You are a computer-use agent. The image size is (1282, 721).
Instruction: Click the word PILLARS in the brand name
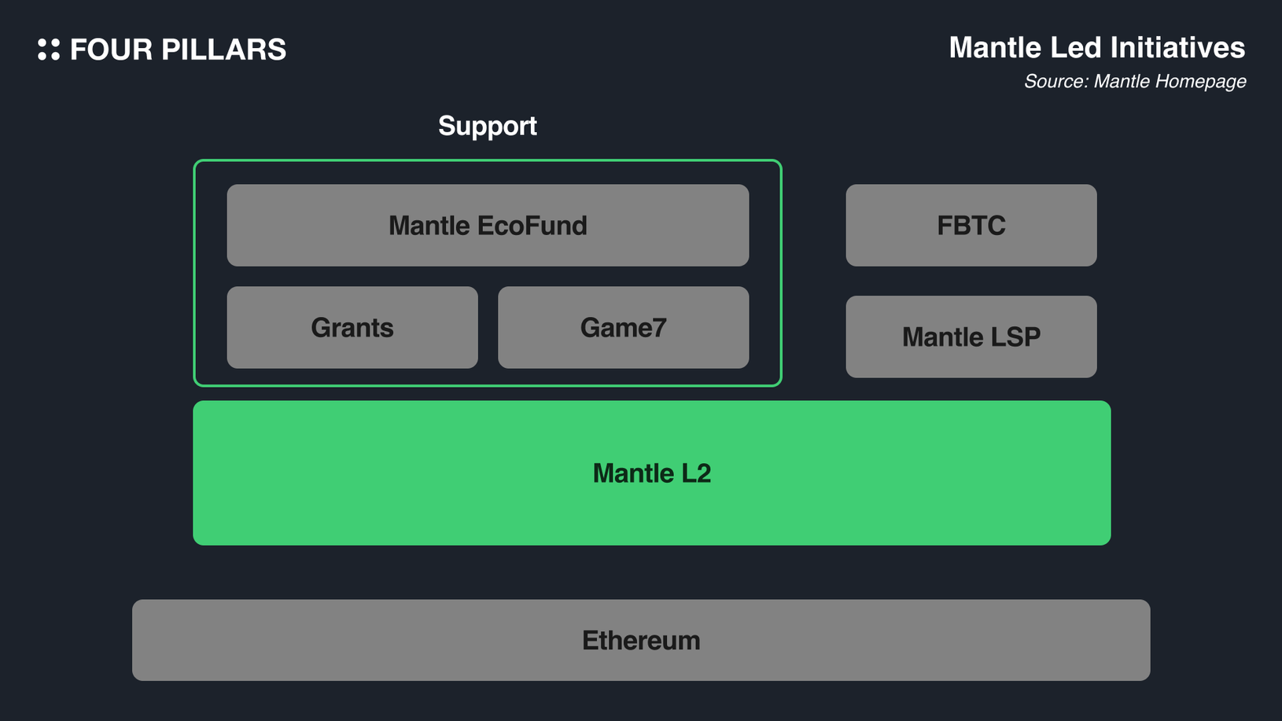223,50
